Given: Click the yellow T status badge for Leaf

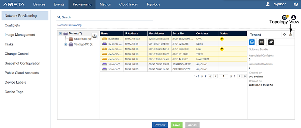Looking at the screenshot, I should pos(222,49).
